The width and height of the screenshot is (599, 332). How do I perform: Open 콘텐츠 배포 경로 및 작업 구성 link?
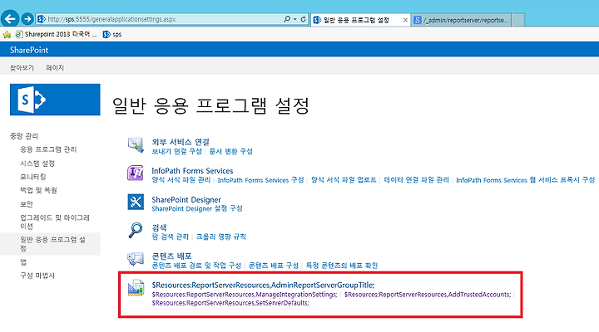[x=196, y=266]
